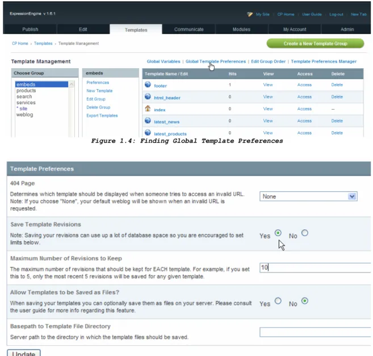Click the home icon beside index template
The image size is (373, 356).
(x=148, y=108)
